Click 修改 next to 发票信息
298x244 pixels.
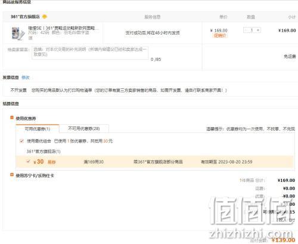(26, 78)
